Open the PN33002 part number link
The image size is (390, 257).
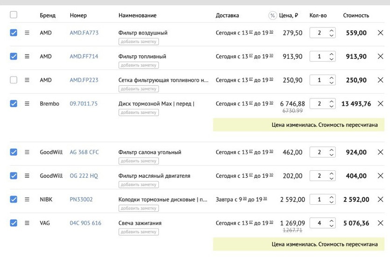click(81, 200)
